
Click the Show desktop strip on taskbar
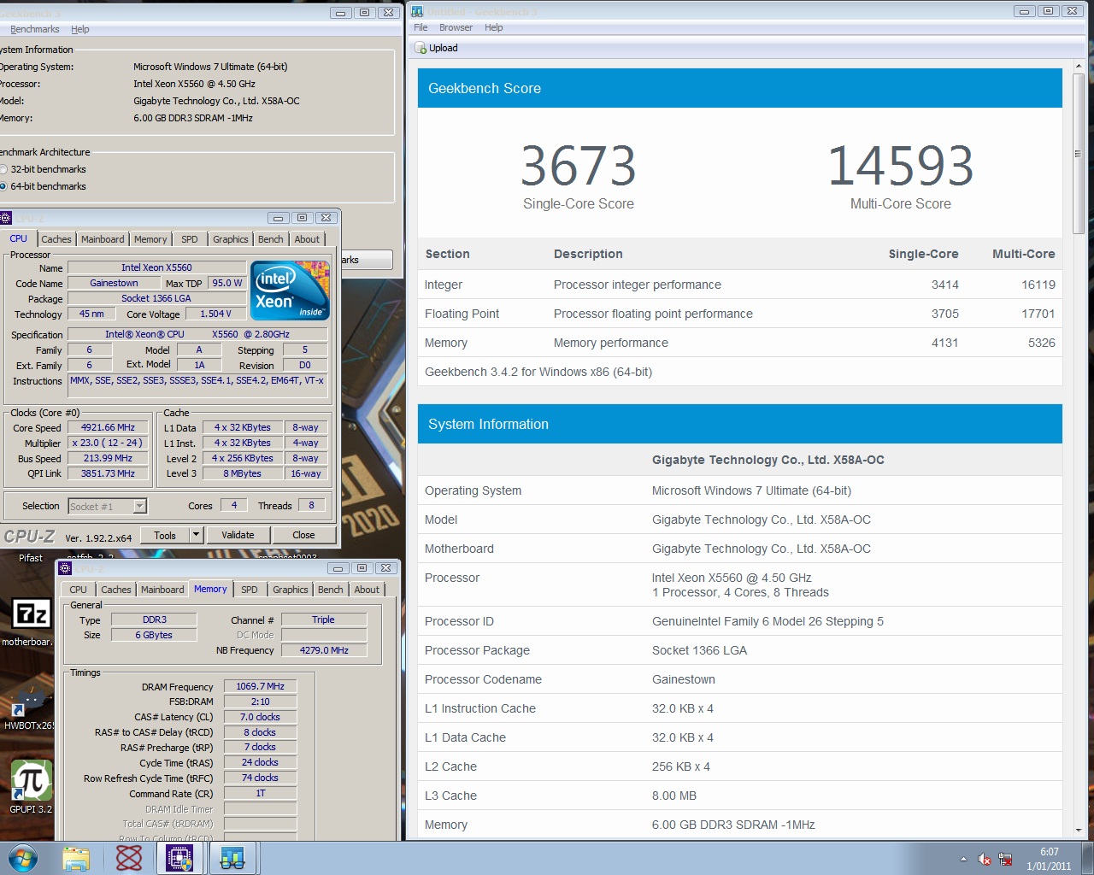[x=1088, y=858]
